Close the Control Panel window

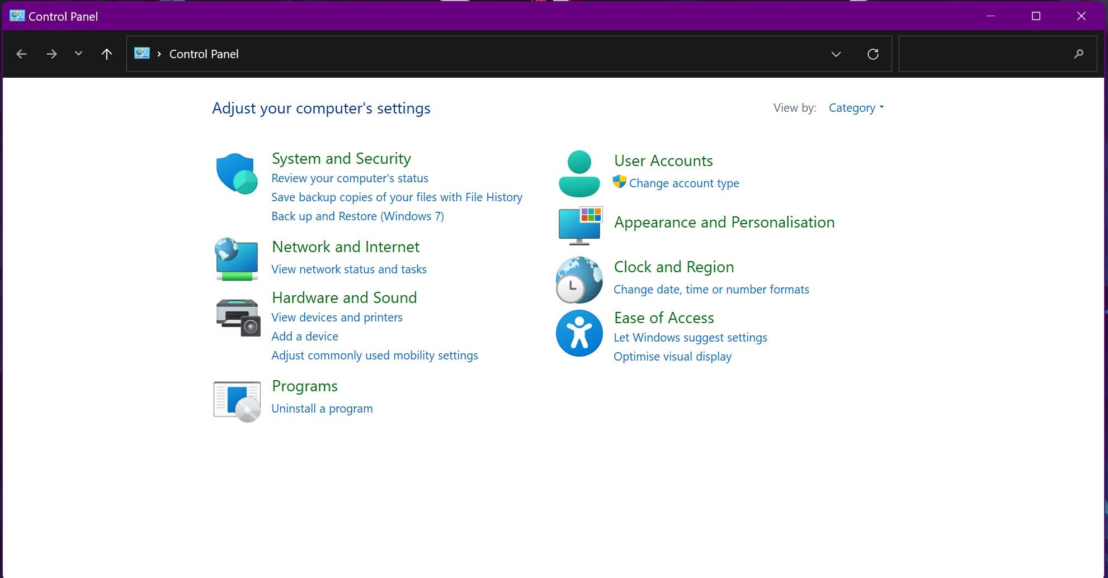pos(1081,16)
